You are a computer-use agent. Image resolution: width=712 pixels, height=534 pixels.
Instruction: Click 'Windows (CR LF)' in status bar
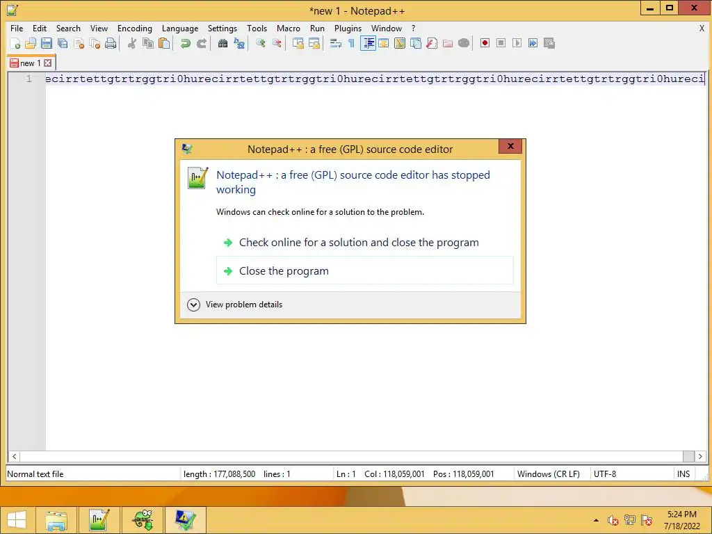pyautogui.click(x=548, y=474)
